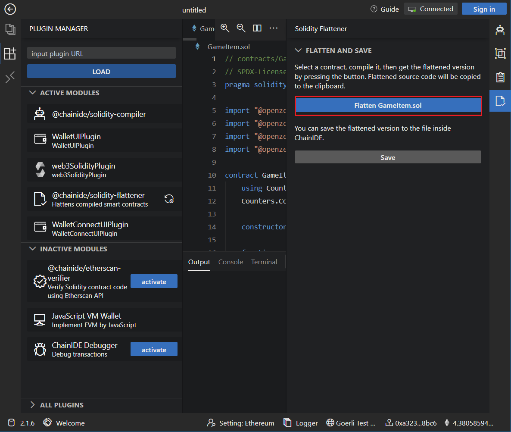Open the plugin manager sidebar icon
The height and width of the screenshot is (432, 511).
pos(10,54)
